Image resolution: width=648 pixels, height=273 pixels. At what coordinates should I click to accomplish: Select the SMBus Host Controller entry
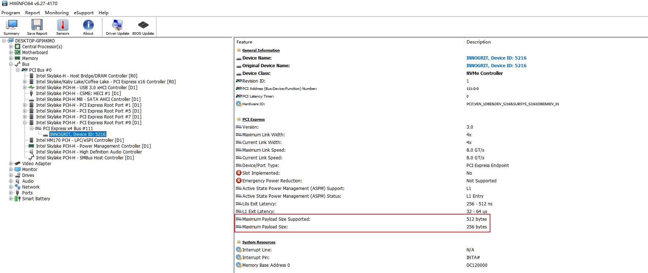[x=85, y=158]
